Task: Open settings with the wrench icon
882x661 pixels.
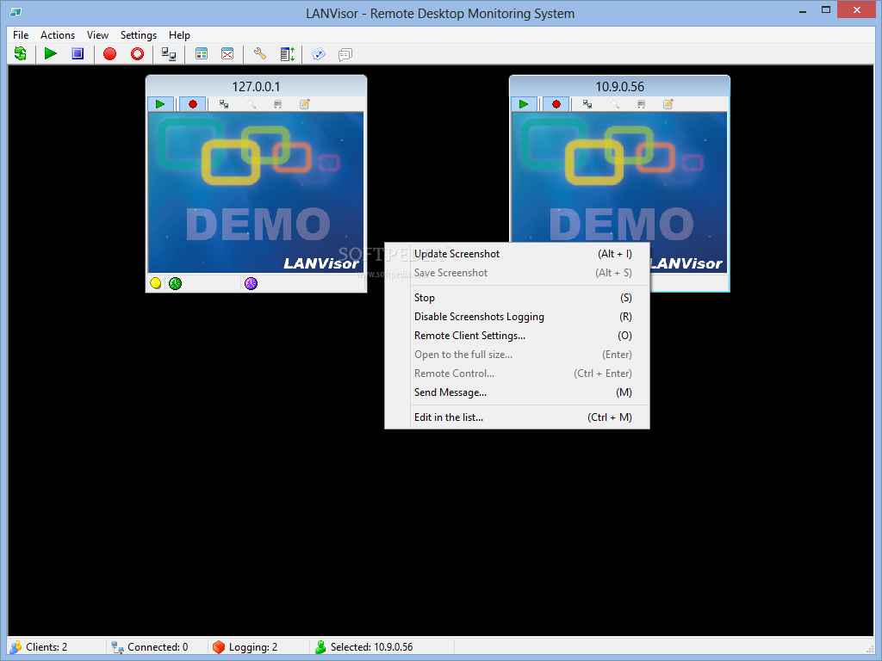Action: [x=260, y=54]
